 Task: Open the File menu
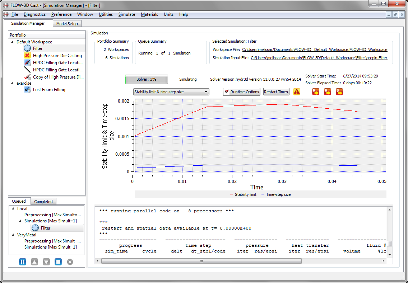coord(15,14)
